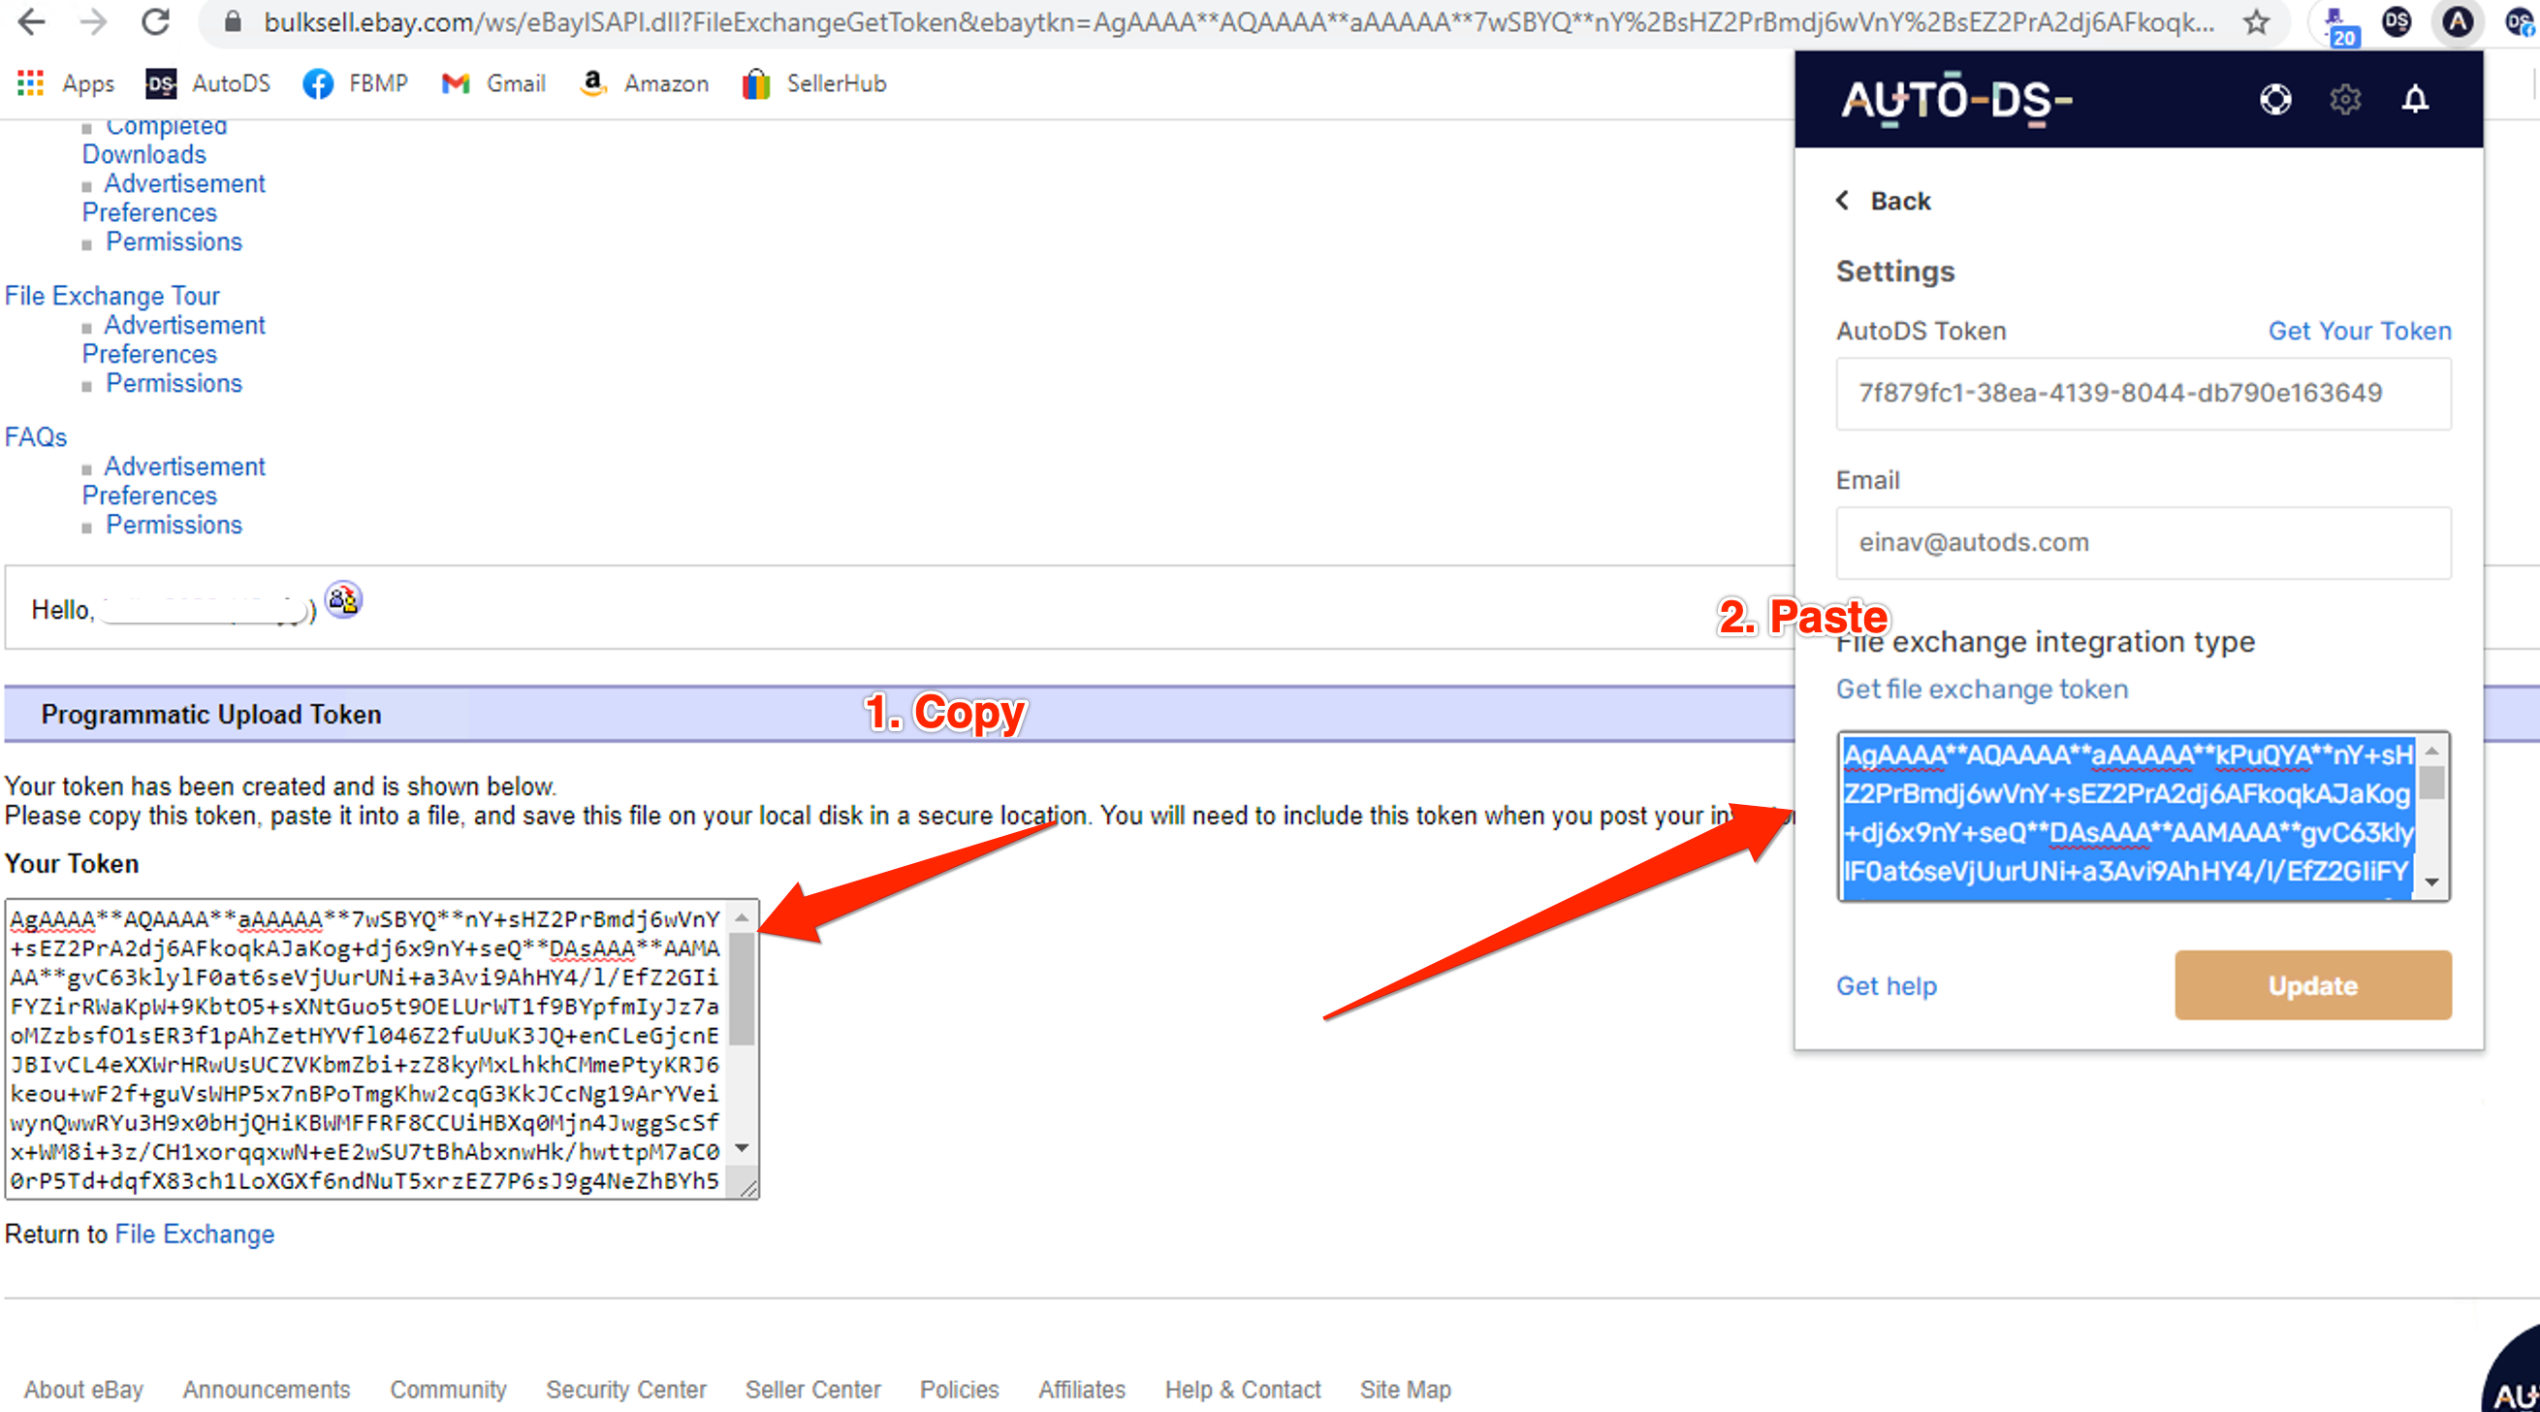The width and height of the screenshot is (2540, 1412).
Task: Click the Email input field
Action: tap(2143, 543)
